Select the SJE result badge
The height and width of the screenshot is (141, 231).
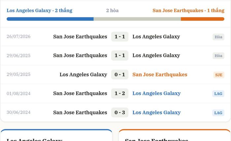click(x=219, y=75)
